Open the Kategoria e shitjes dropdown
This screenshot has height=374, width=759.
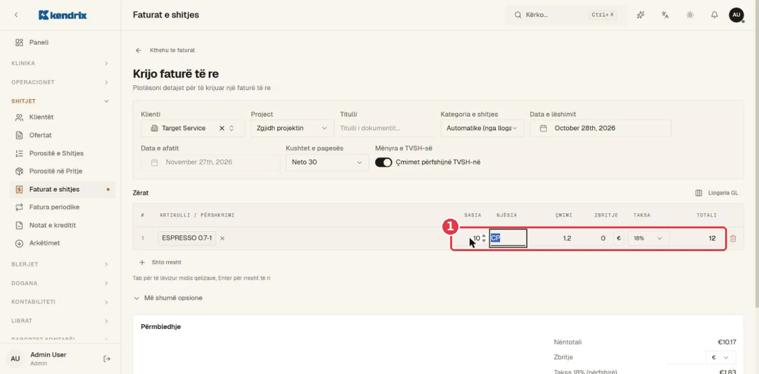(482, 128)
